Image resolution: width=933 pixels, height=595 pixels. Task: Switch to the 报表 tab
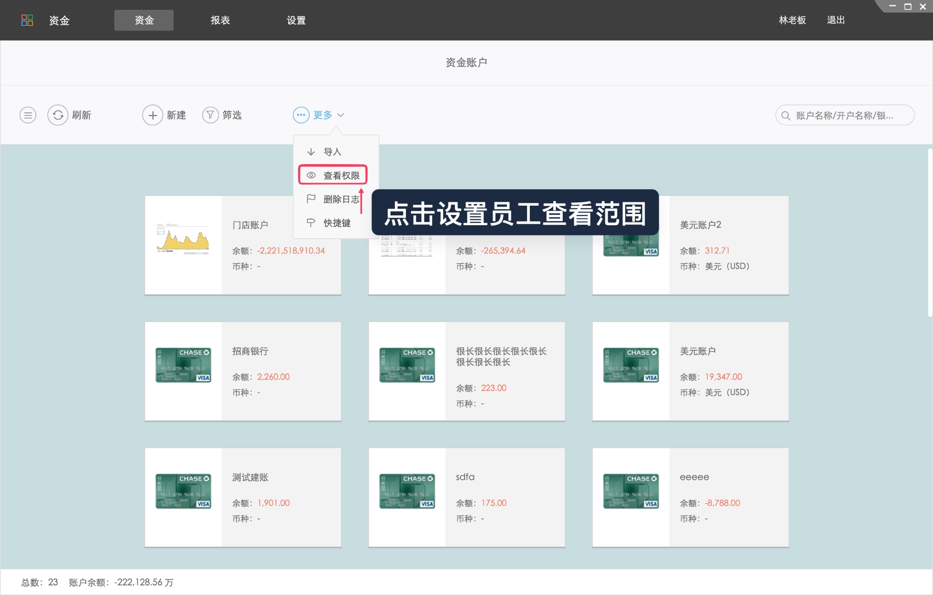tap(219, 20)
